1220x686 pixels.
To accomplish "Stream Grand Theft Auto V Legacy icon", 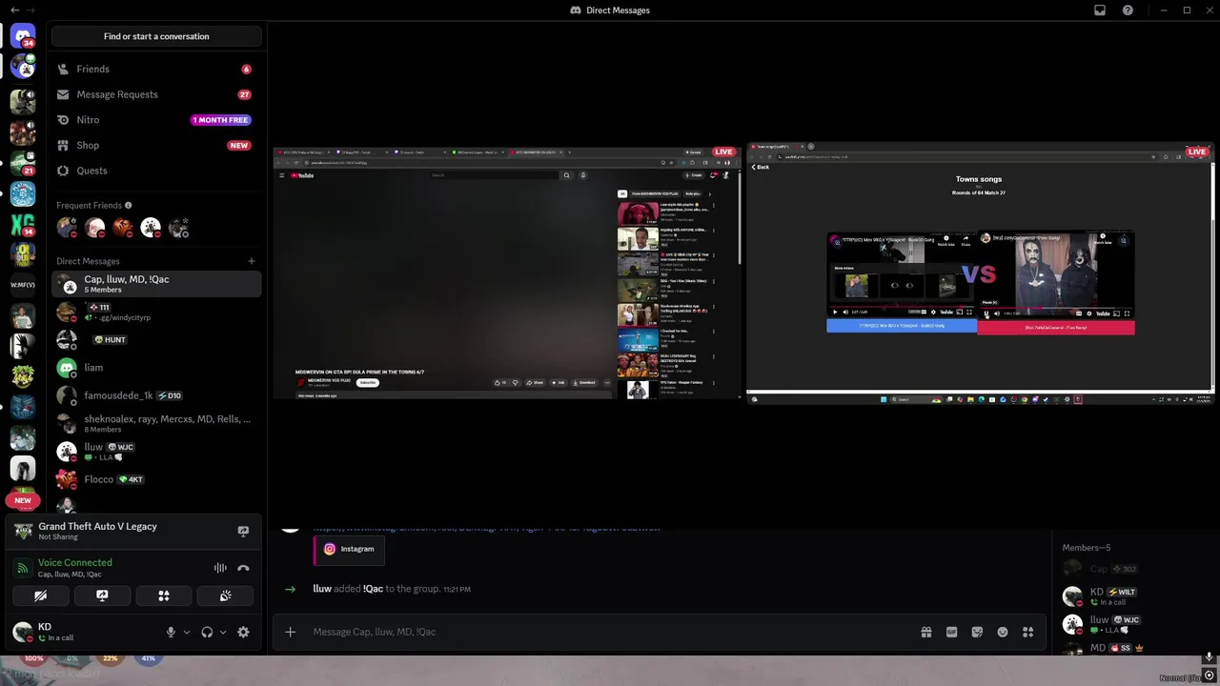I will coord(243,531).
